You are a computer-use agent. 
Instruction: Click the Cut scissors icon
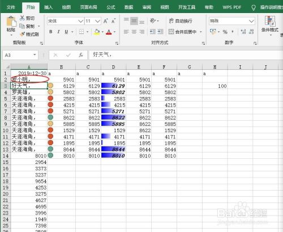[x=22, y=18]
